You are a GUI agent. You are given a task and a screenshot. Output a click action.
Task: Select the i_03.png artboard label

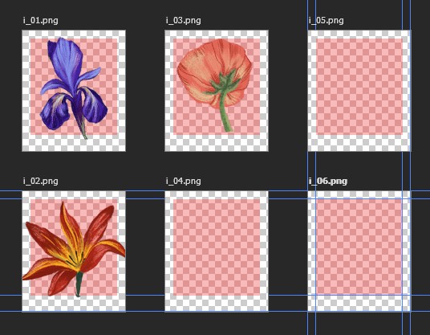point(183,21)
